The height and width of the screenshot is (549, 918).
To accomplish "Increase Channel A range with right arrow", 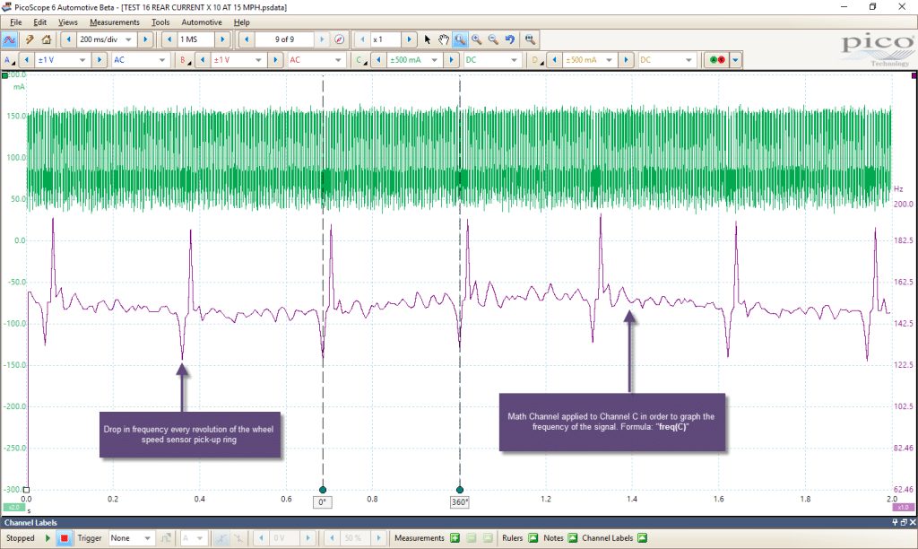I will [99, 60].
